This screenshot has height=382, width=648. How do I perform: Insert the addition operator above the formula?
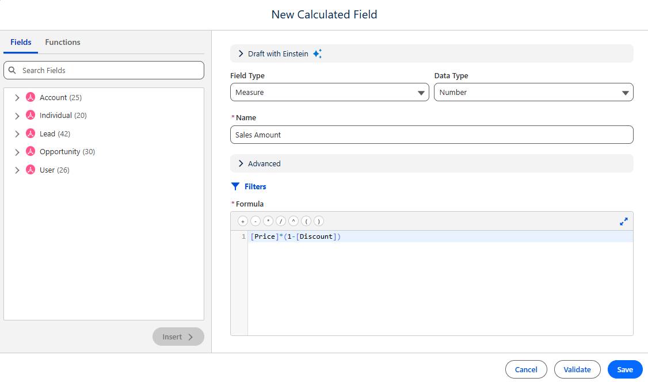(x=242, y=221)
